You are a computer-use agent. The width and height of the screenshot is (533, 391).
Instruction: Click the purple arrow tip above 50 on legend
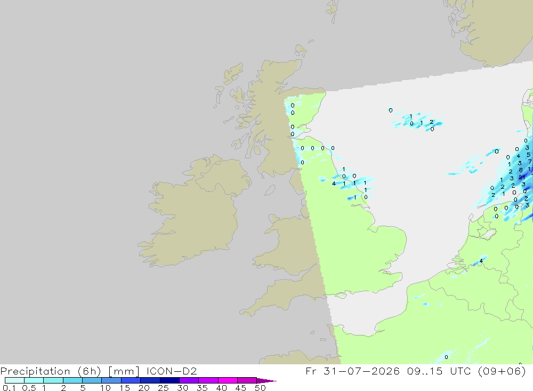point(266,381)
